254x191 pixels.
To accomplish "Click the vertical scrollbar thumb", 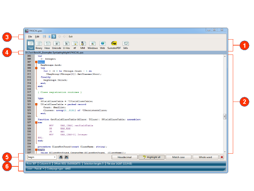I will 225,116.
